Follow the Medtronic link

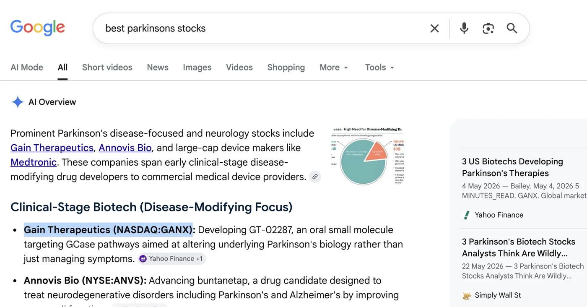click(x=34, y=162)
